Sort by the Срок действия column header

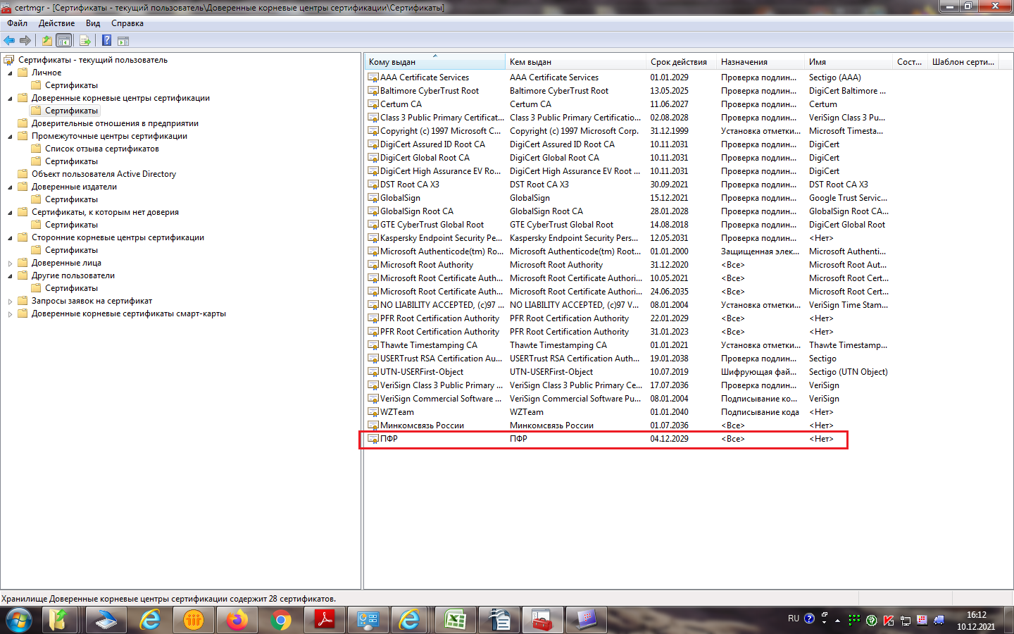[681, 62]
